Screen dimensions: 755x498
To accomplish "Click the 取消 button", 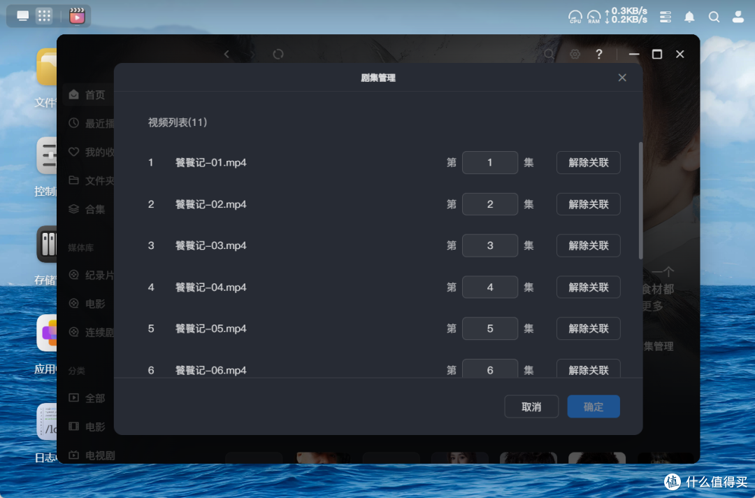I will [531, 406].
